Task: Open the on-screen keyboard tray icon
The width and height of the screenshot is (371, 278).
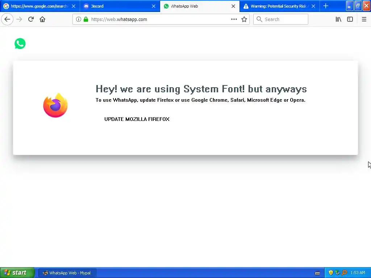Action: pyautogui.click(x=317, y=273)
